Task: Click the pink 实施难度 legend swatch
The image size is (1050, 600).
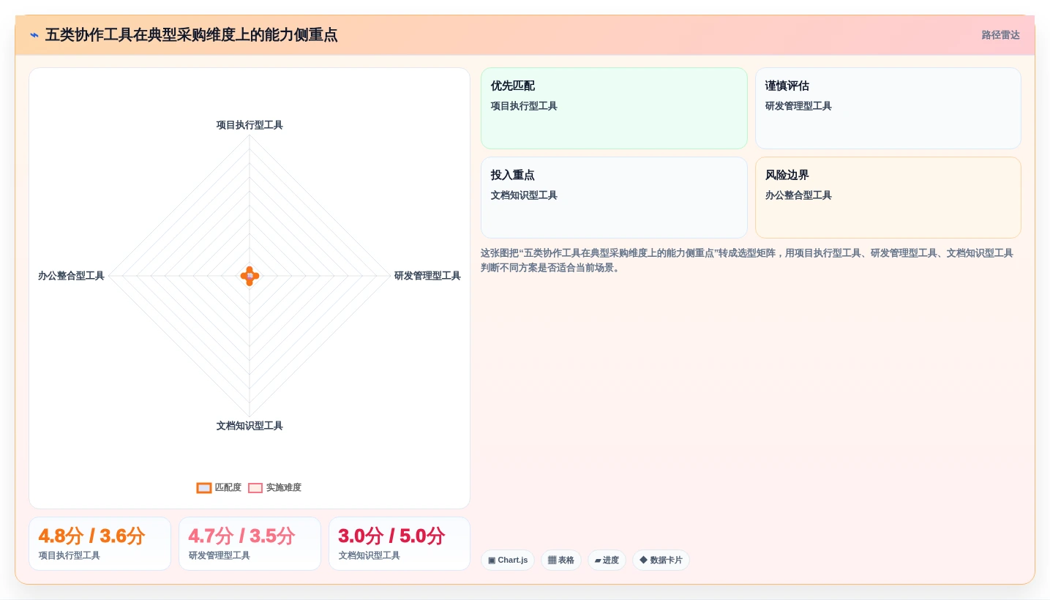Action: tap(255, 488)
